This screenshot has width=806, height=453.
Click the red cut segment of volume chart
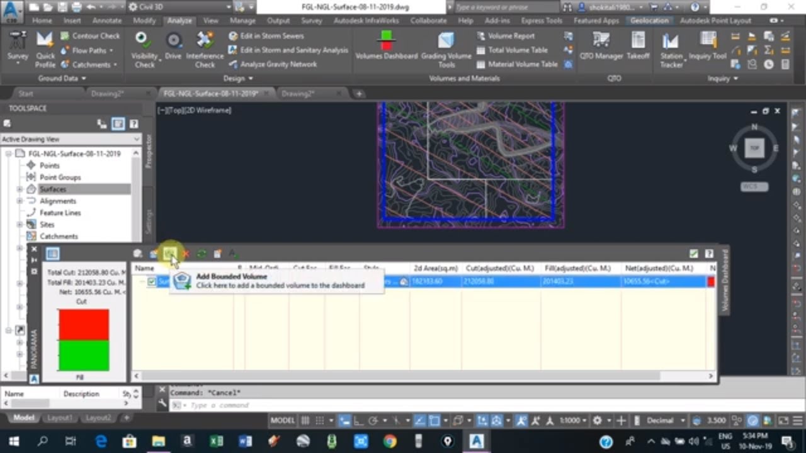83,325
